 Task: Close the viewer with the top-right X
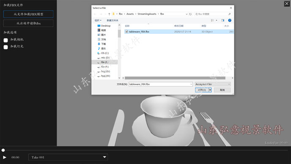point(287,4)
